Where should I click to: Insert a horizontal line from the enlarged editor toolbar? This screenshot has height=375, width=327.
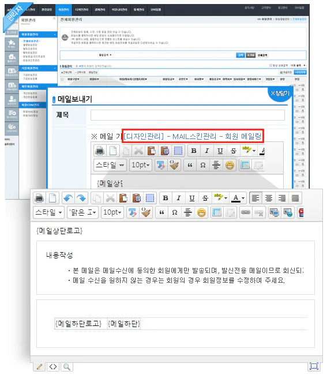click(x=188, y=212)
